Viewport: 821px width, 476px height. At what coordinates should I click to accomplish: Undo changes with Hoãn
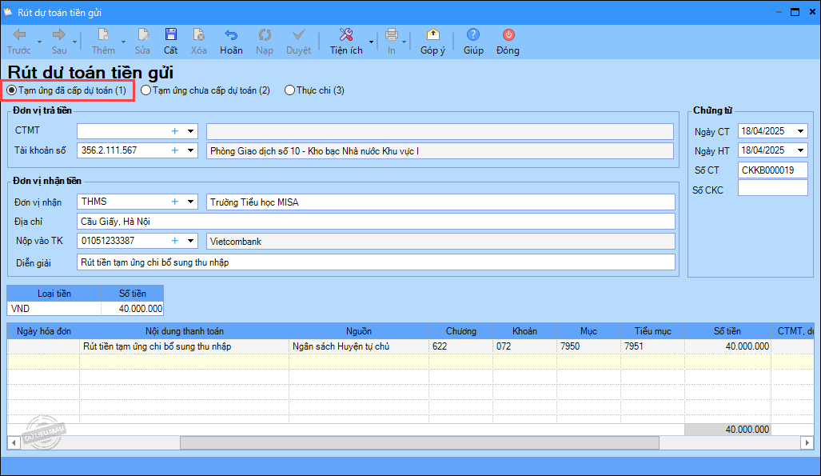[x=231, y=42]
